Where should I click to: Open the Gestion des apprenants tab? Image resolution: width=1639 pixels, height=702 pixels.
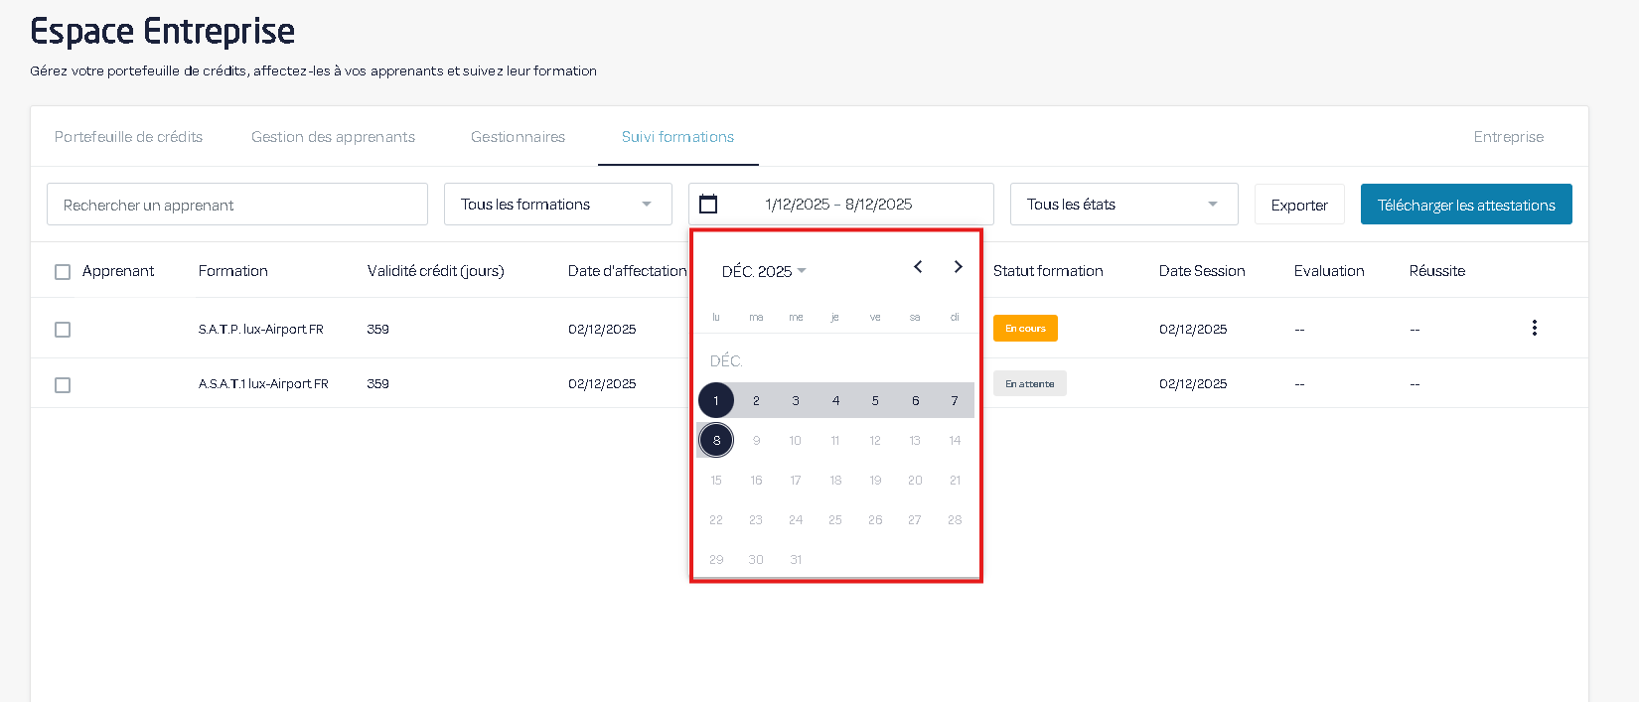click(333, 137)
